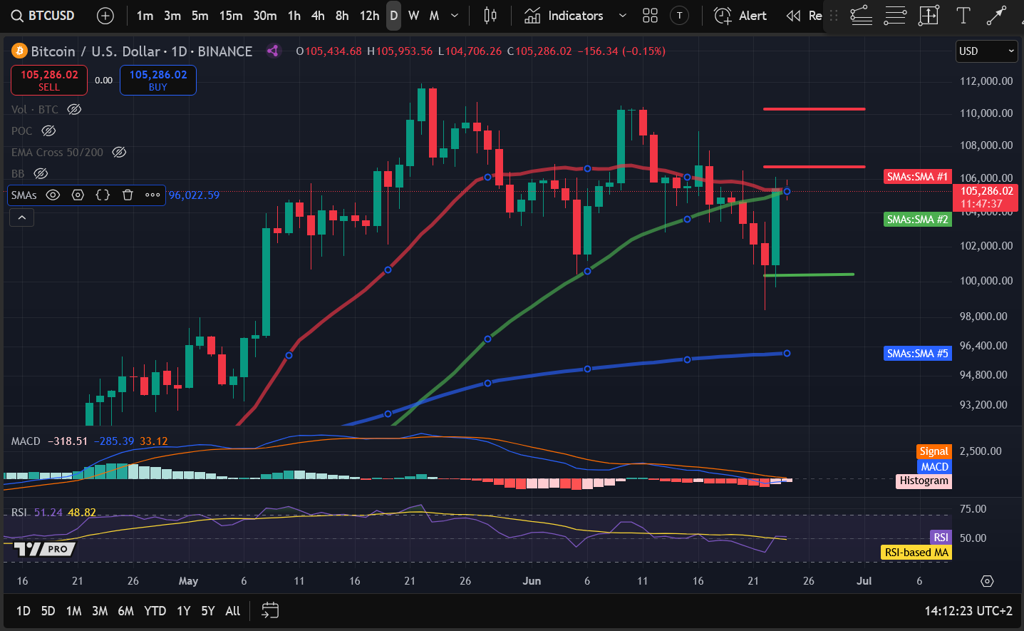Open SMAs more options menu
This screenshot has height=631, width=1024.
click(x=152, y=195)
